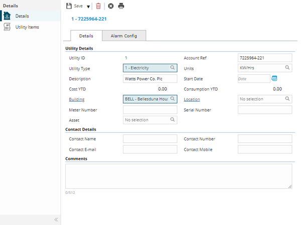Image resolution: width=301 pixels, height=225 pixels.
Task: Select Details item in sidebar
Action: 22,16
